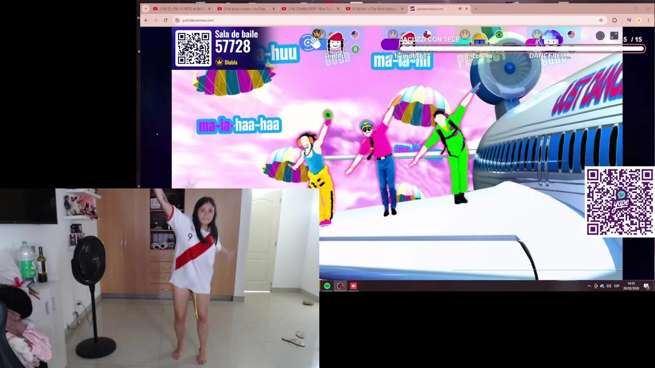The width and height of the screenshot is (655, 368).
Task: Switch to the 'ZUMBA KPOP' tab
Action: [x=309, y=9]
